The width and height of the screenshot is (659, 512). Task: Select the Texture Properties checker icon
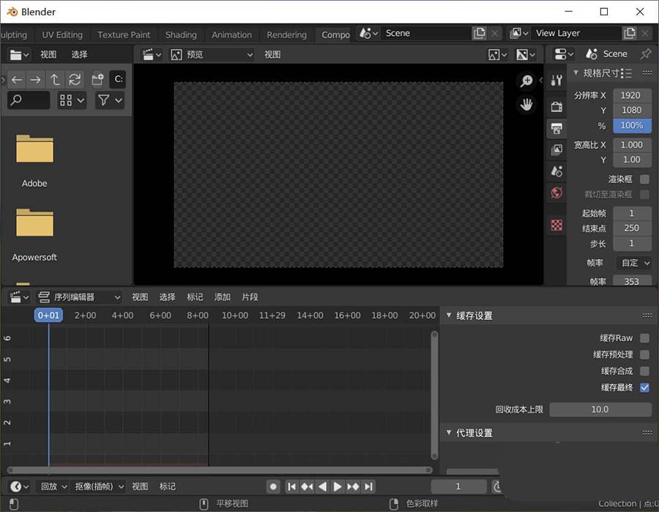click(x=556, y=227)
